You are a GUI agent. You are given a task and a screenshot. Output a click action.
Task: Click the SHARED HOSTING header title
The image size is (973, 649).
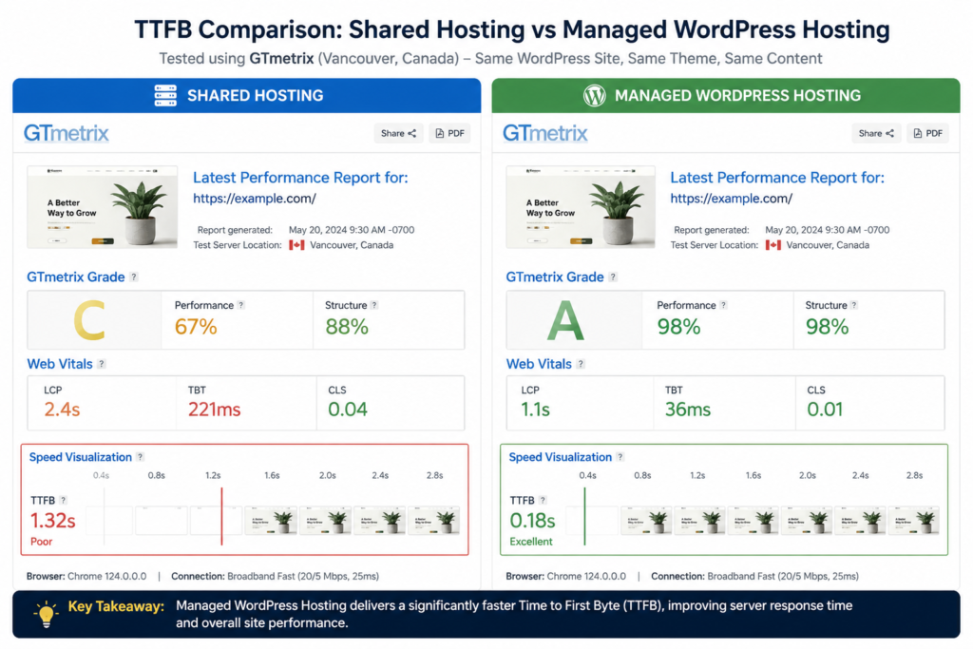pos(255,96)
